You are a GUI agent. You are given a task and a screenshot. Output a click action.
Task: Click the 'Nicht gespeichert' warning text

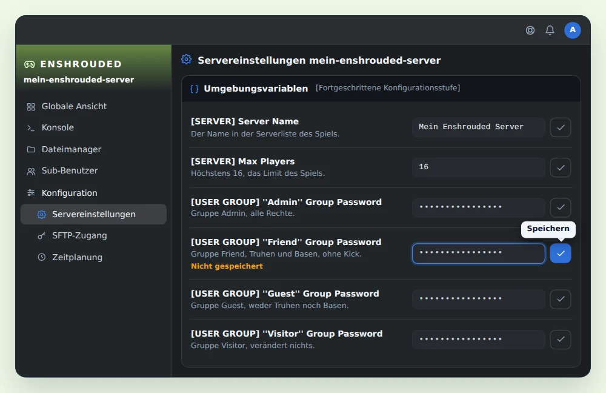pos(227,266)
